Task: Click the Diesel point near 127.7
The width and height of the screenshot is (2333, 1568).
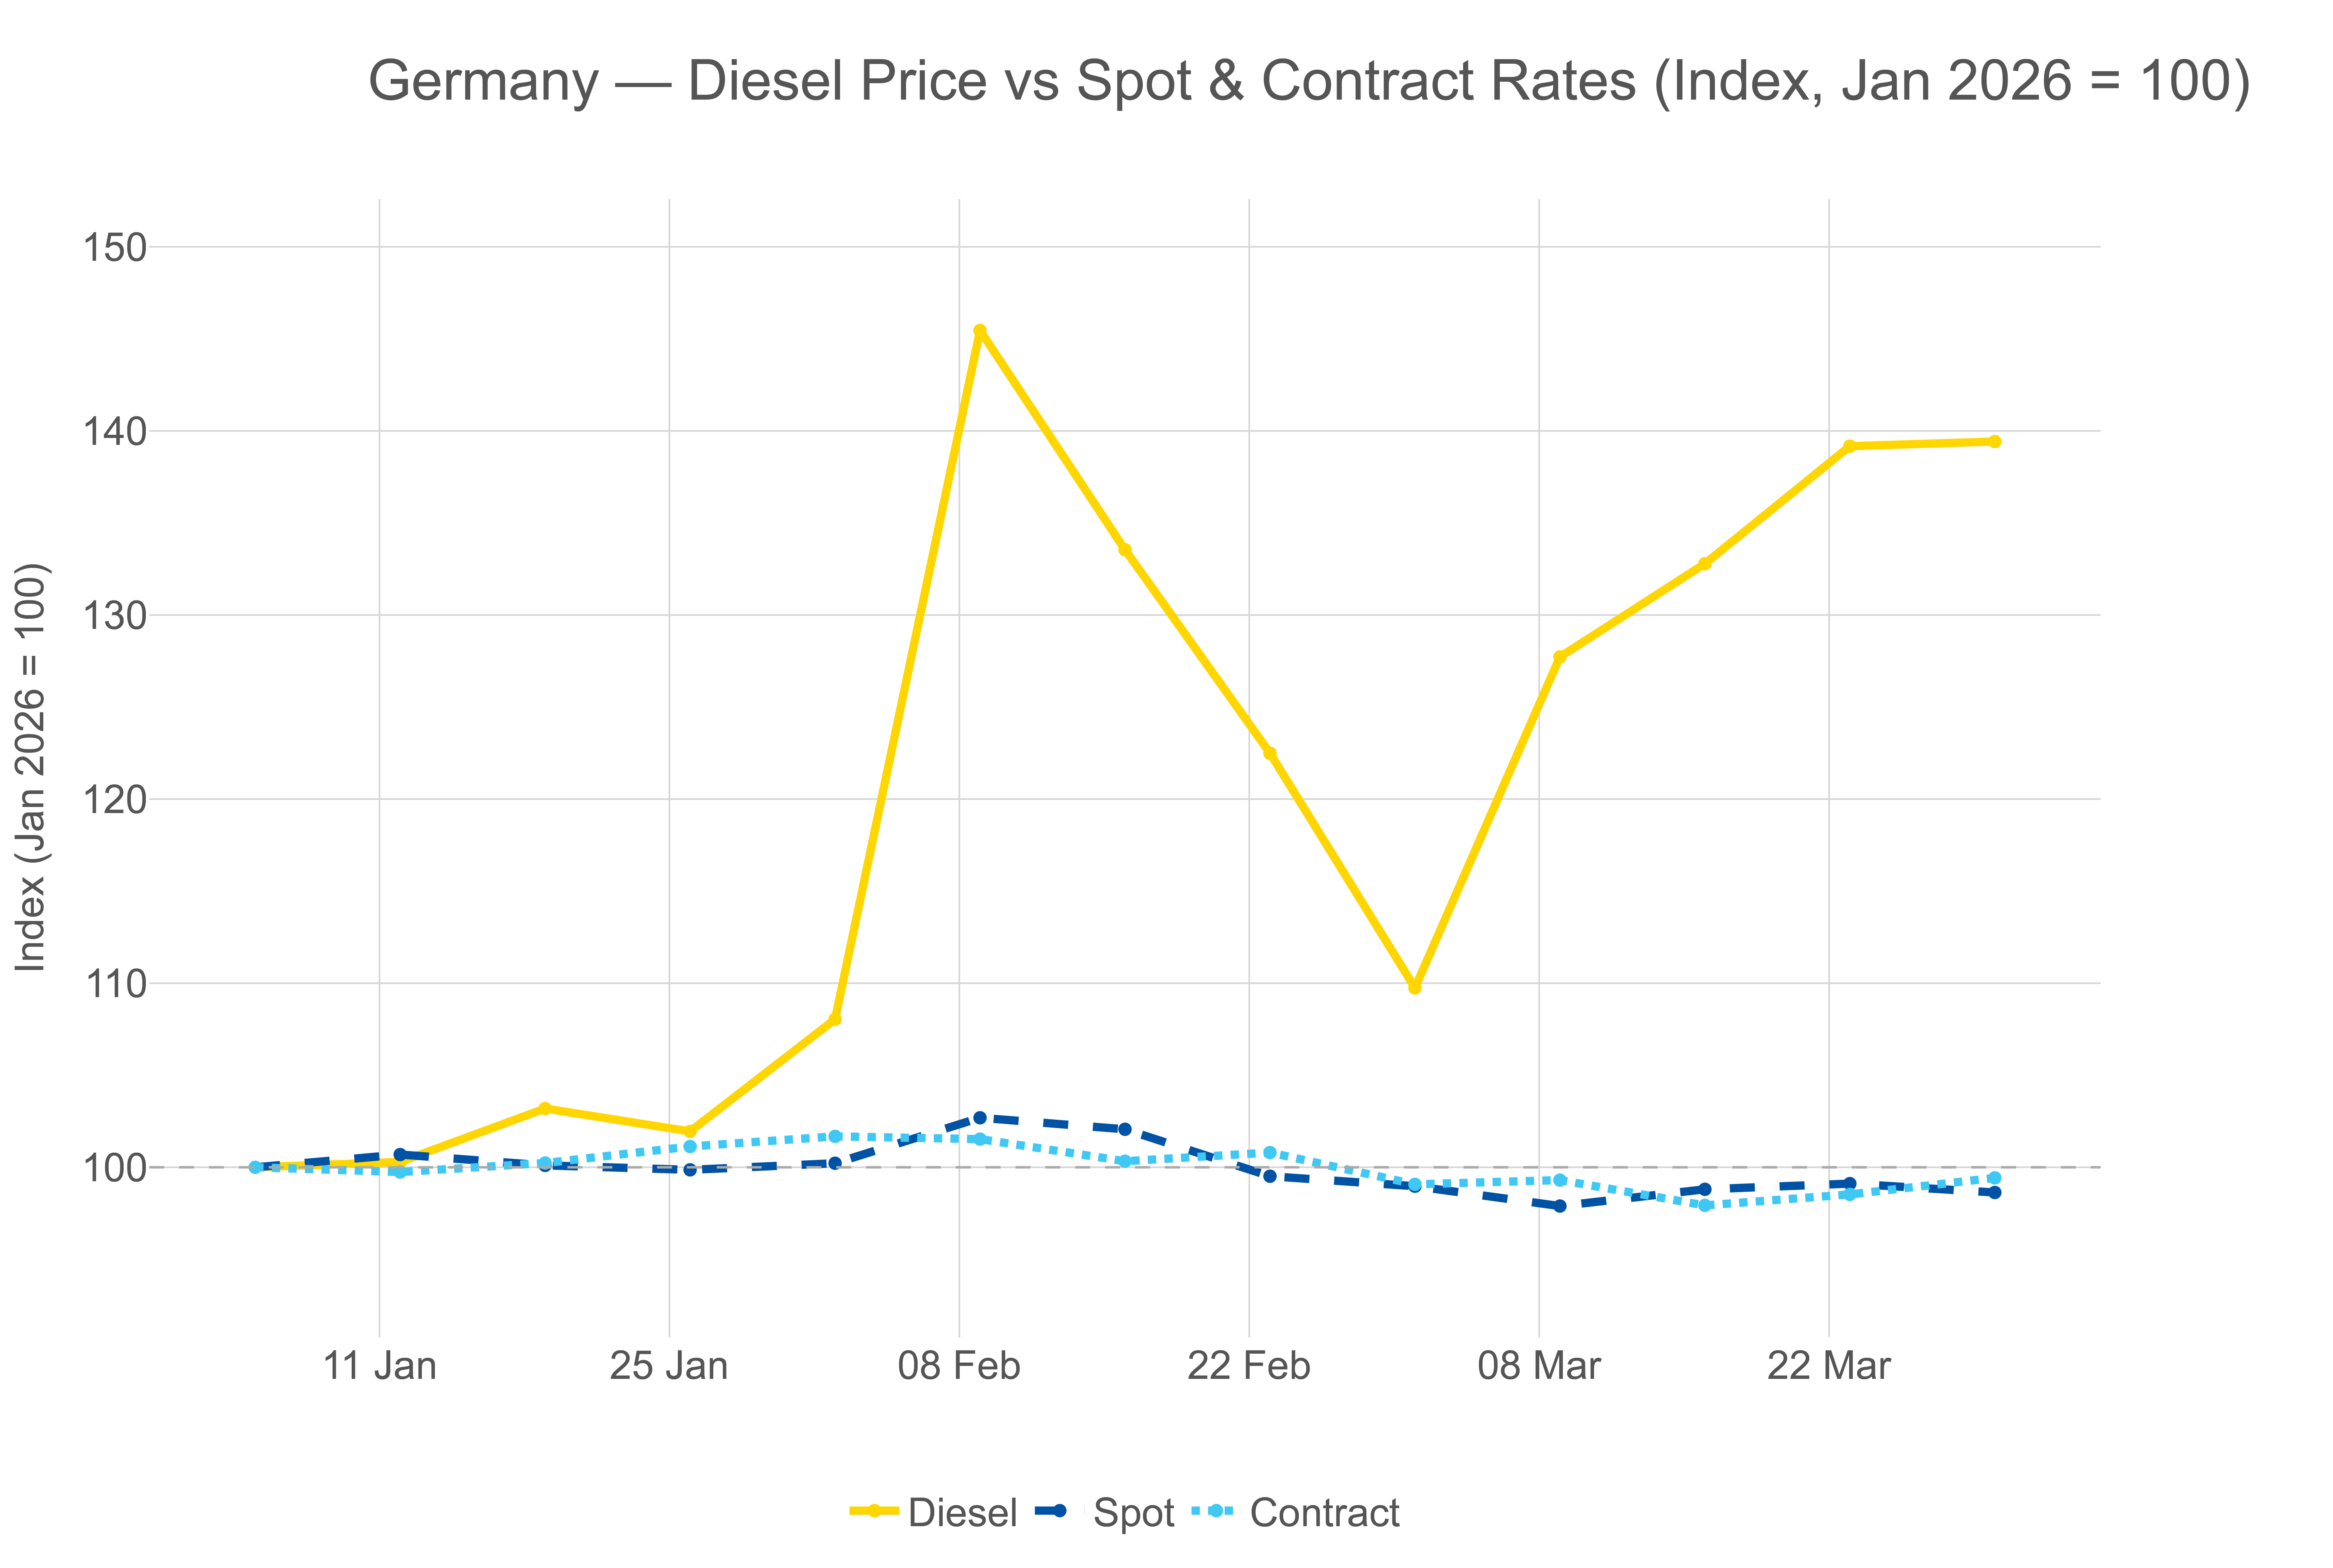Action: pyautogui.click(x=1559, y=657)
